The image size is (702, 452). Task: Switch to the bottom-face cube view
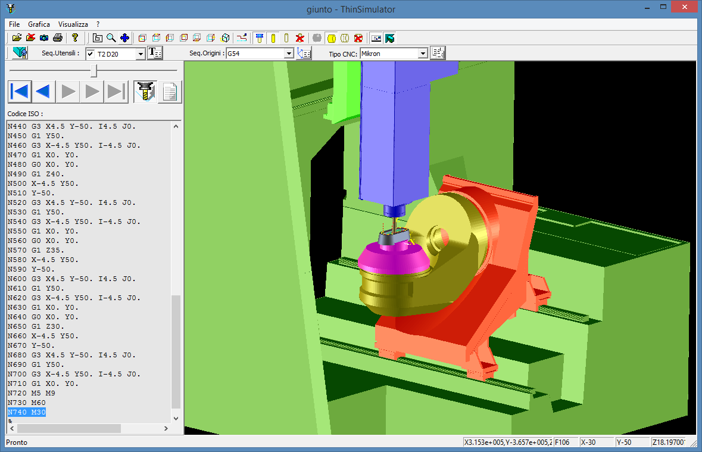tap(196, 38)
